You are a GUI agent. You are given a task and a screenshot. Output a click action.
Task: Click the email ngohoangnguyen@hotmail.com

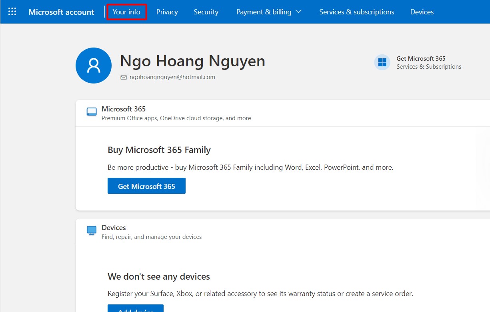tap(172, 77)
